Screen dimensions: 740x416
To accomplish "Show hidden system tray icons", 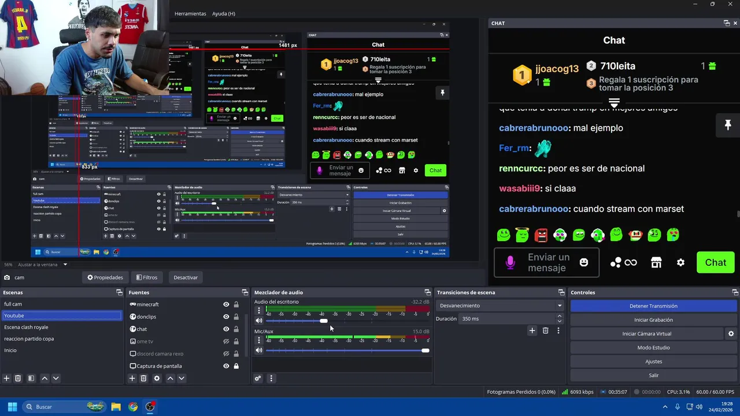I will click(665, 407).
